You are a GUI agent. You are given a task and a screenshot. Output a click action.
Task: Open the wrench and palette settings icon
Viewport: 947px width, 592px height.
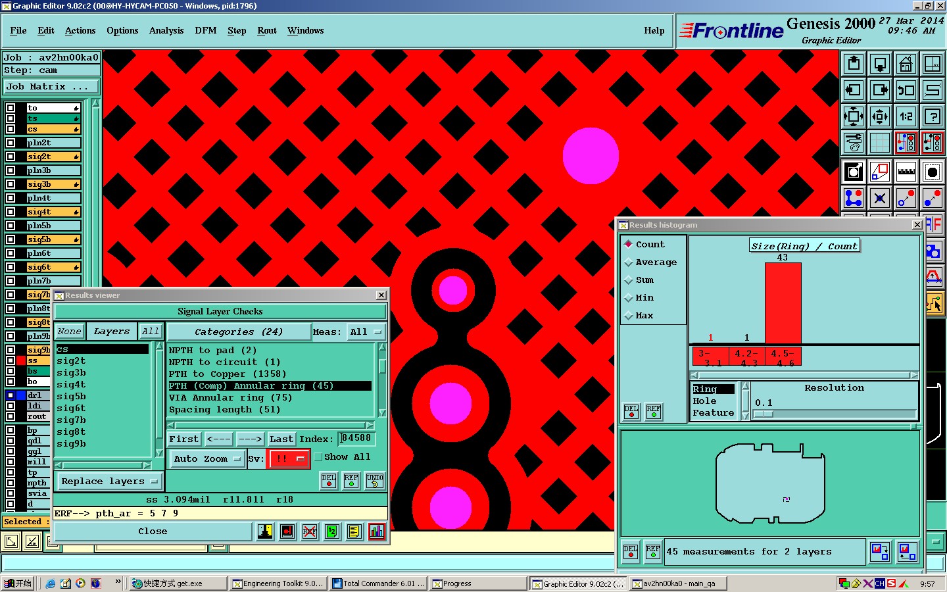point(854,143)
